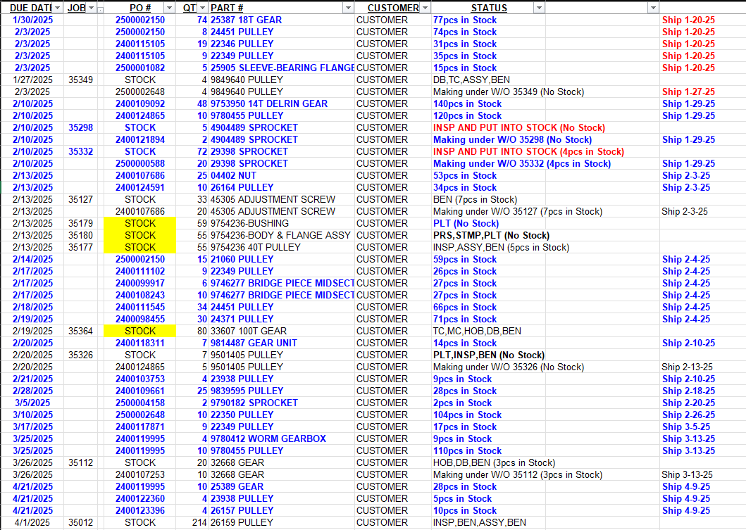Select job number cell 35112

coord(80,463)
